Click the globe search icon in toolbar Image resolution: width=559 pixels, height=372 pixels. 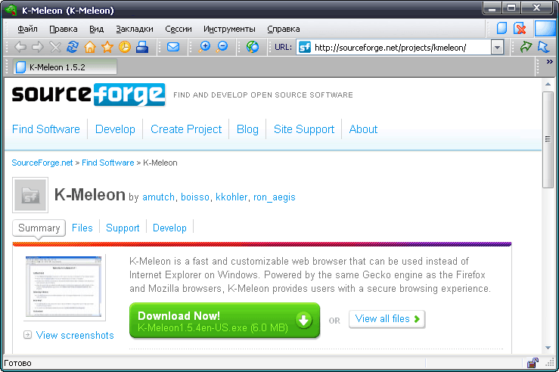pyautogui.click(x=253, y=47)
